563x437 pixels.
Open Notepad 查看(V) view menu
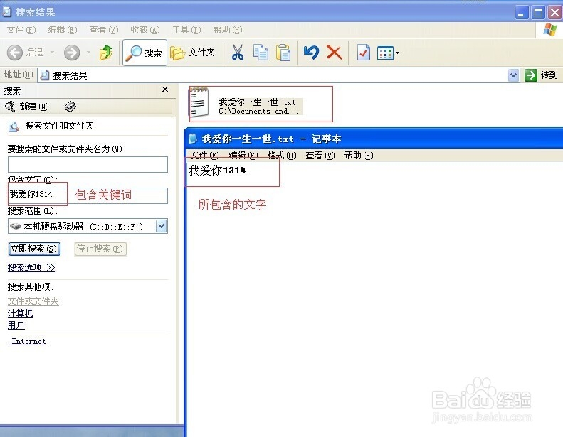[x=320, y=156]
